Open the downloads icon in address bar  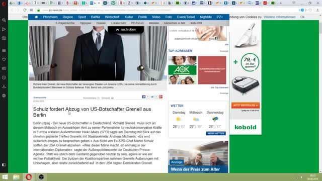point(317,10)
